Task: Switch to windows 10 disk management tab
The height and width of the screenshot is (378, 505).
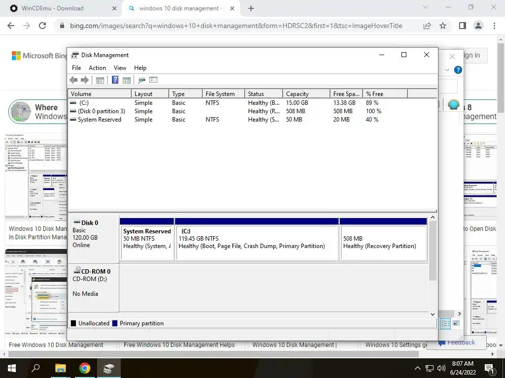Action: click(x=180, y=8)
